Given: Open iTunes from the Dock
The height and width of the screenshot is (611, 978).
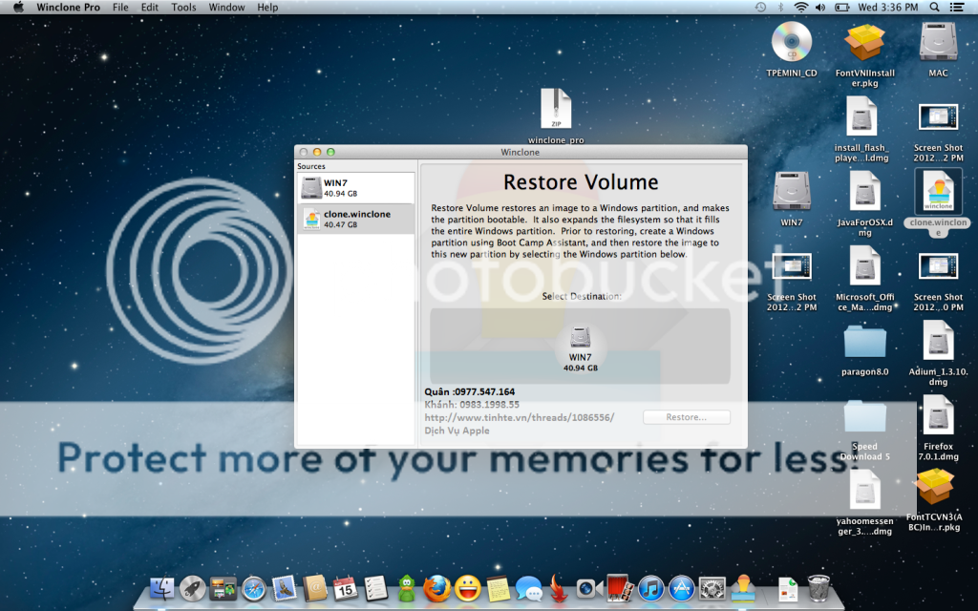Looking at the screenshot, I should click(650, 588).
